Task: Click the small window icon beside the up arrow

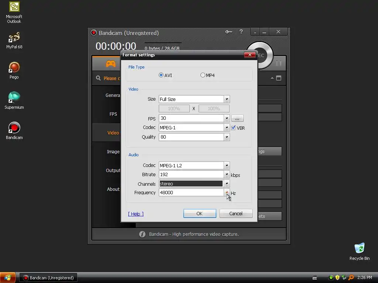Action: [x=279, y=78]
